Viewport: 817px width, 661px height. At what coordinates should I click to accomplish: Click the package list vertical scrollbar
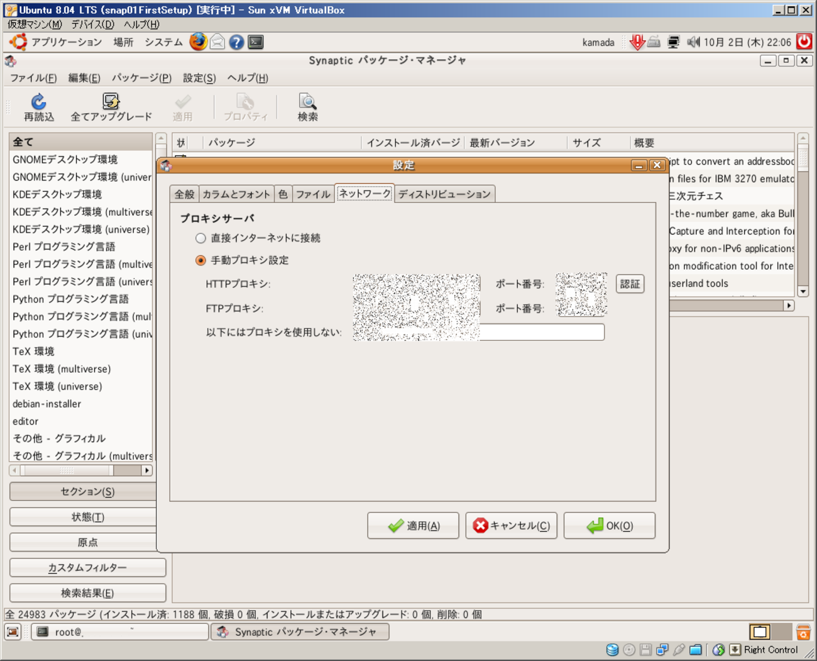click(x=803, y=215)
